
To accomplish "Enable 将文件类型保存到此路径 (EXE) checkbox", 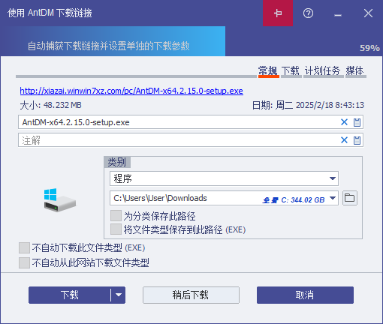I will (x=116, y=229).
